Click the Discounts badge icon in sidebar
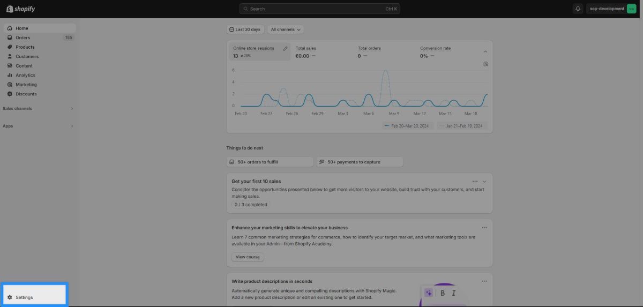The width and height of the screenshot is (643, 307). [x=10, y=94]
